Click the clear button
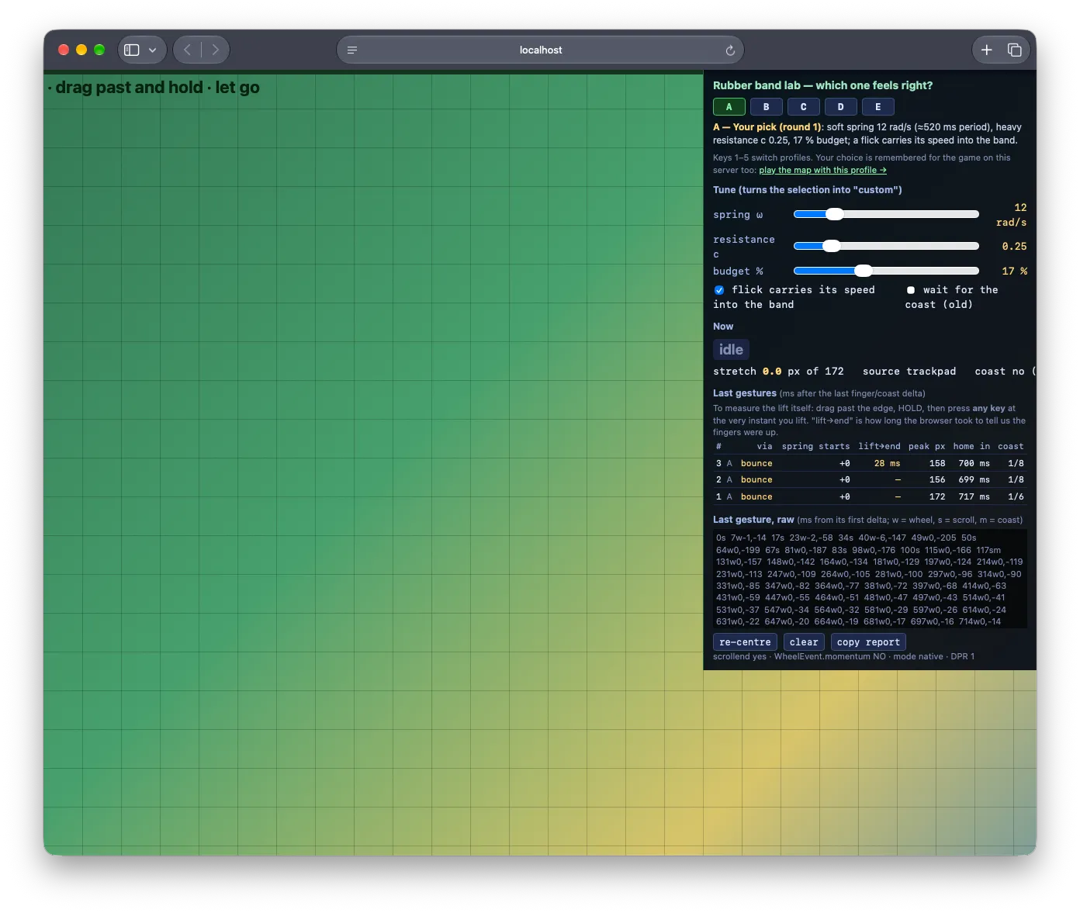Screen dimensions: 1080x913 (x=804, y=642)
